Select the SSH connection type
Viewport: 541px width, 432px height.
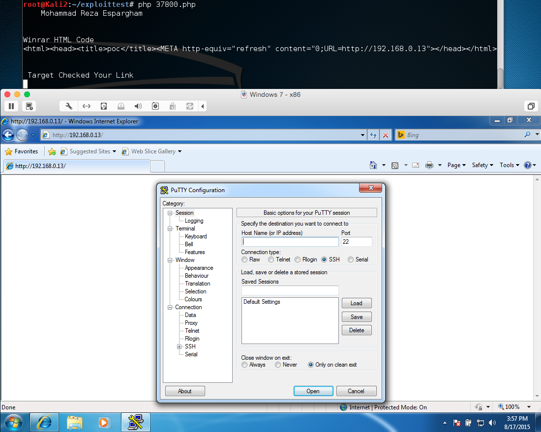pyautogui.click(x=324, y=259)
